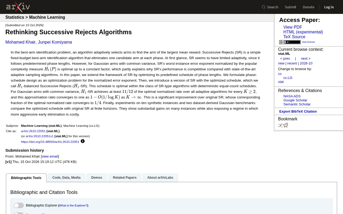Open the HTML (experimental) version
The height and width of the screenshot is (214, 343).
(x=303, y=32)
